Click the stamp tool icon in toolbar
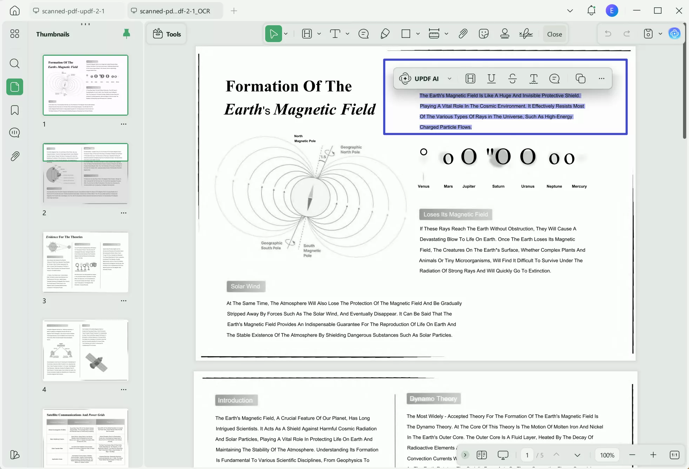Viewport: 689px width, 469px height. coord(504,34)
